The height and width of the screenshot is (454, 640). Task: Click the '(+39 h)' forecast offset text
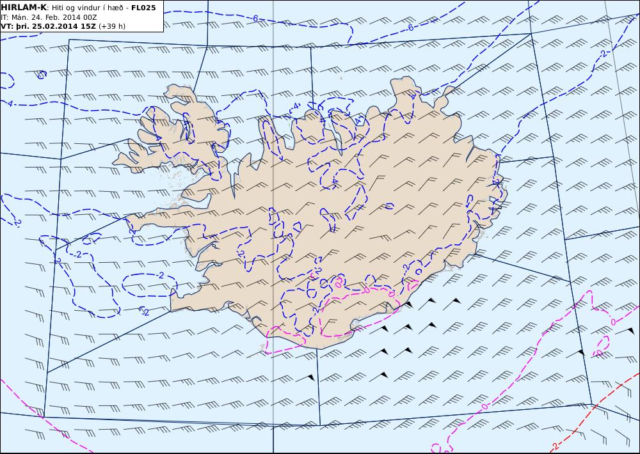click(112, 26)
